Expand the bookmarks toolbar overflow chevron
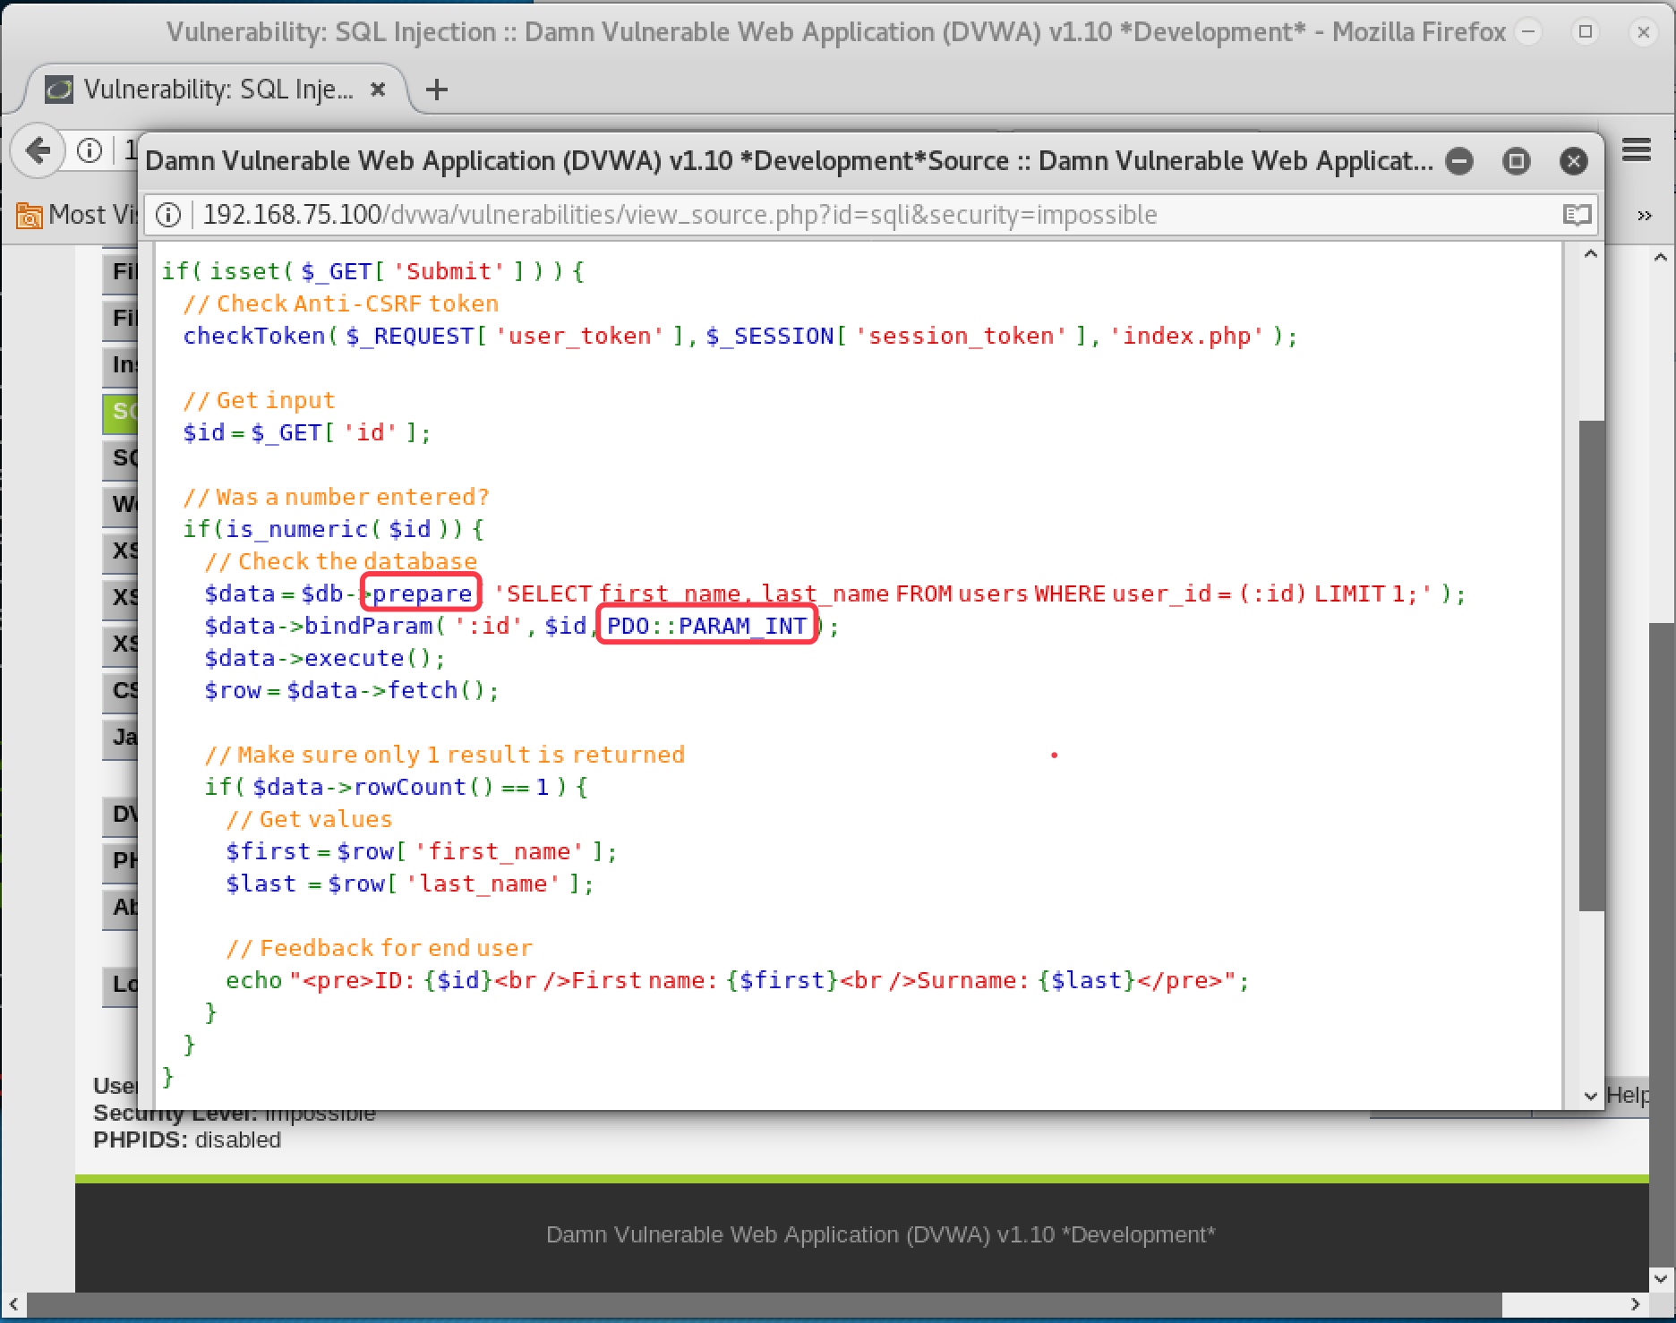The width and height of the screenshot is (1676, 1323). [1644, 216]
